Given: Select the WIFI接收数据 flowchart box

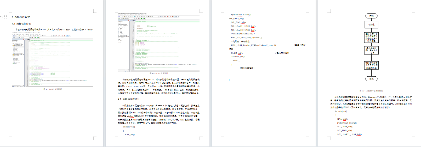Looking at the screenshot, I should [371, 65].
